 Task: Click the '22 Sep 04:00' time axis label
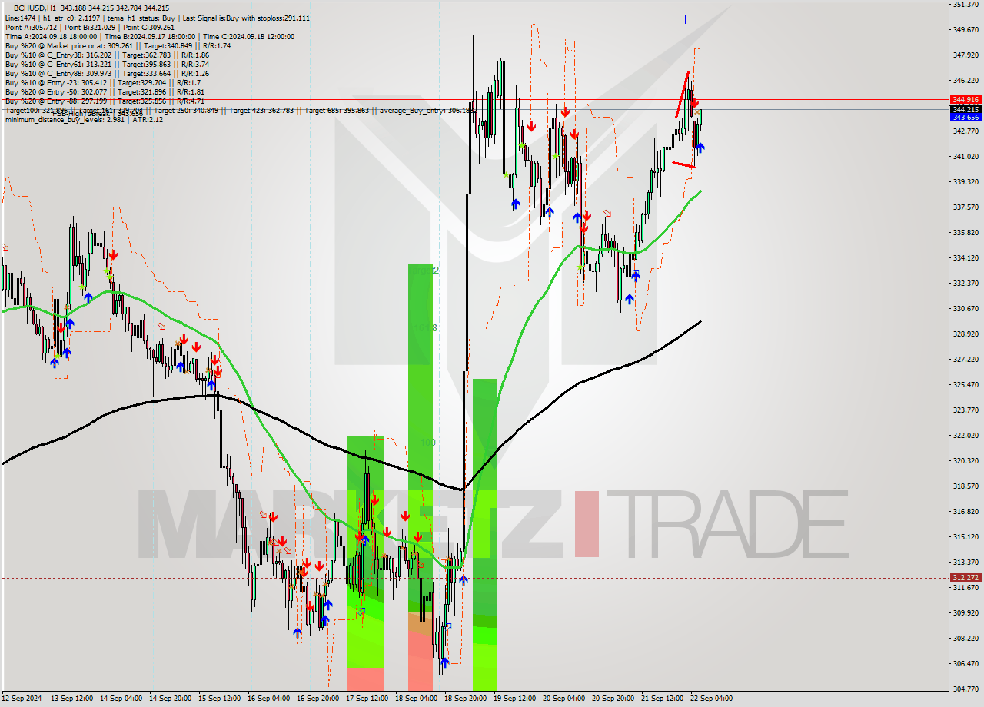(x=711, y=699)
